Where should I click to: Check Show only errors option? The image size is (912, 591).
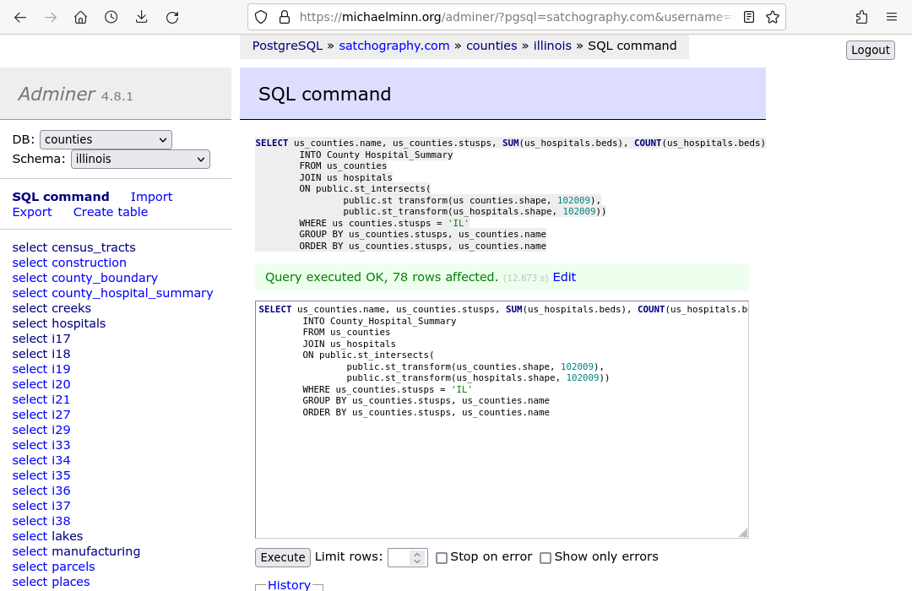tap(546, 558)
